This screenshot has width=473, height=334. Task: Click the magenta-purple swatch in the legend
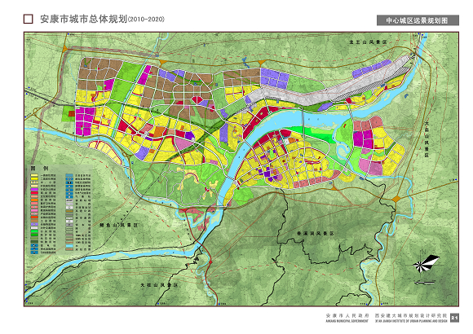34,189
